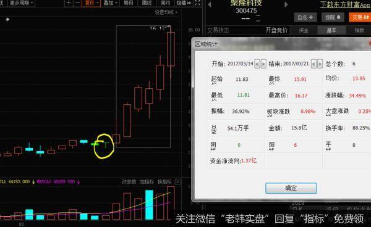Add stock to 自选 watchlist
The height and width of the screenshot is (227, 371).
coord(305,17)
